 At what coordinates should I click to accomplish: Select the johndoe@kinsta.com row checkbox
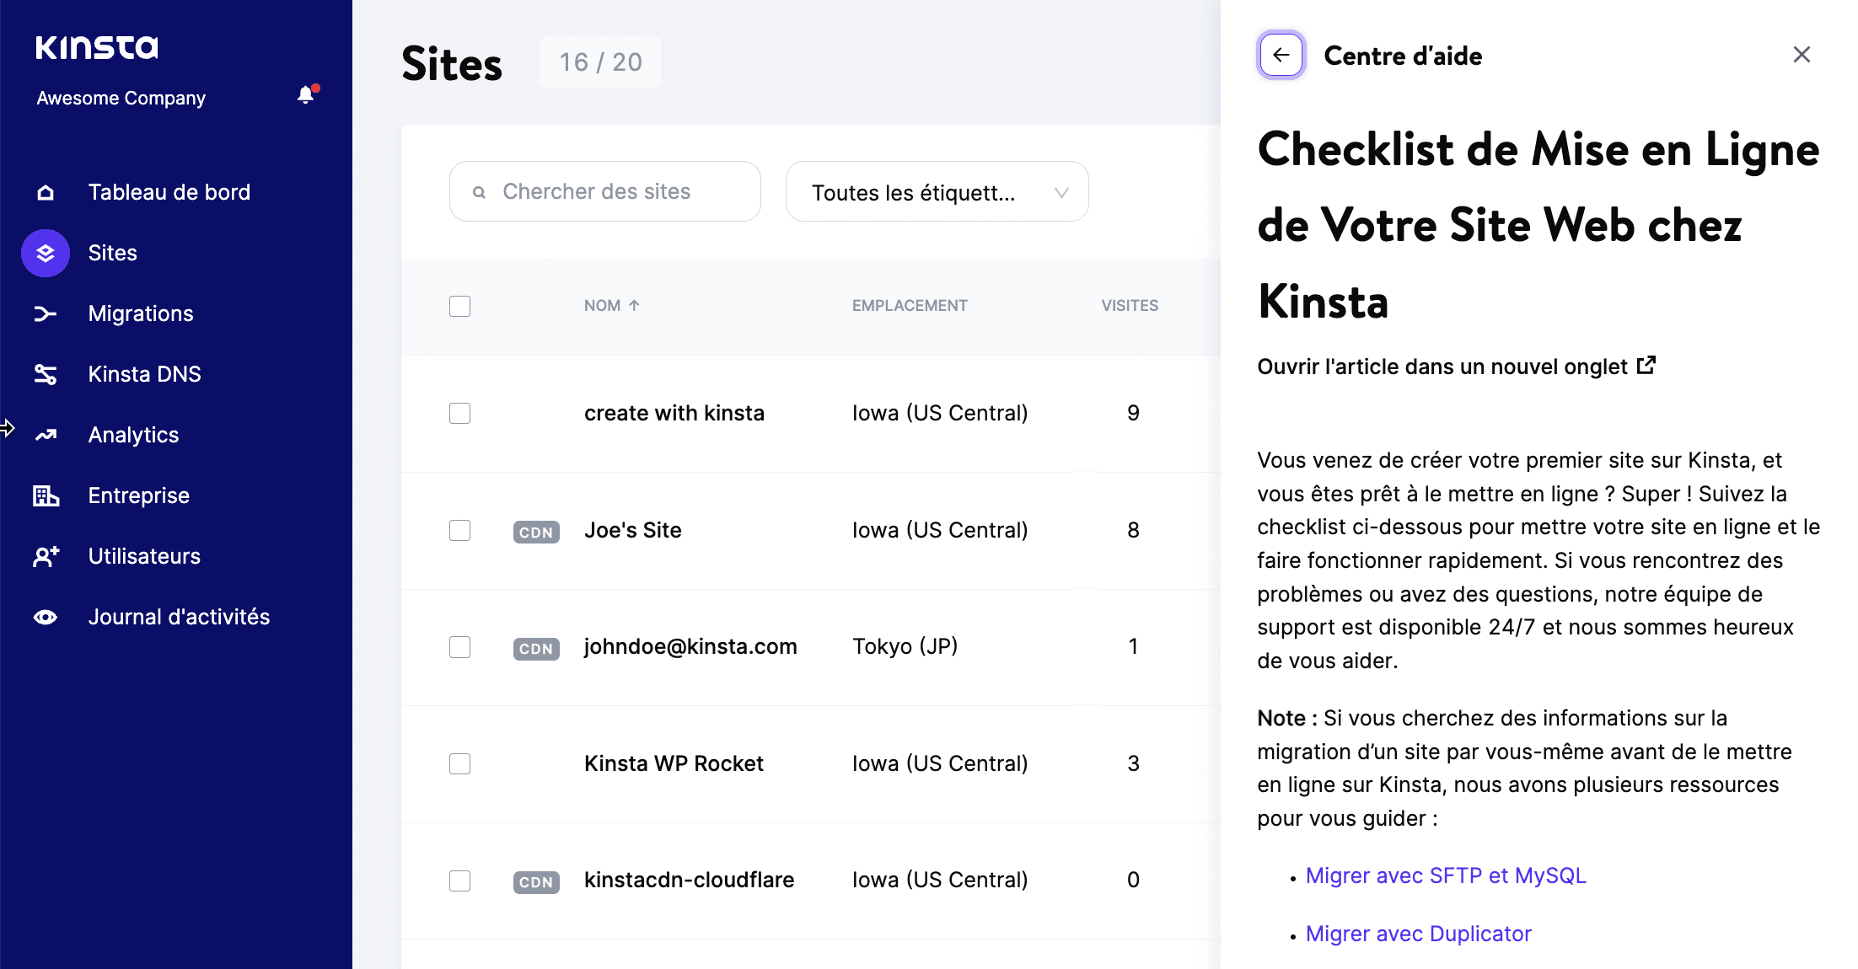coord(459,647)
